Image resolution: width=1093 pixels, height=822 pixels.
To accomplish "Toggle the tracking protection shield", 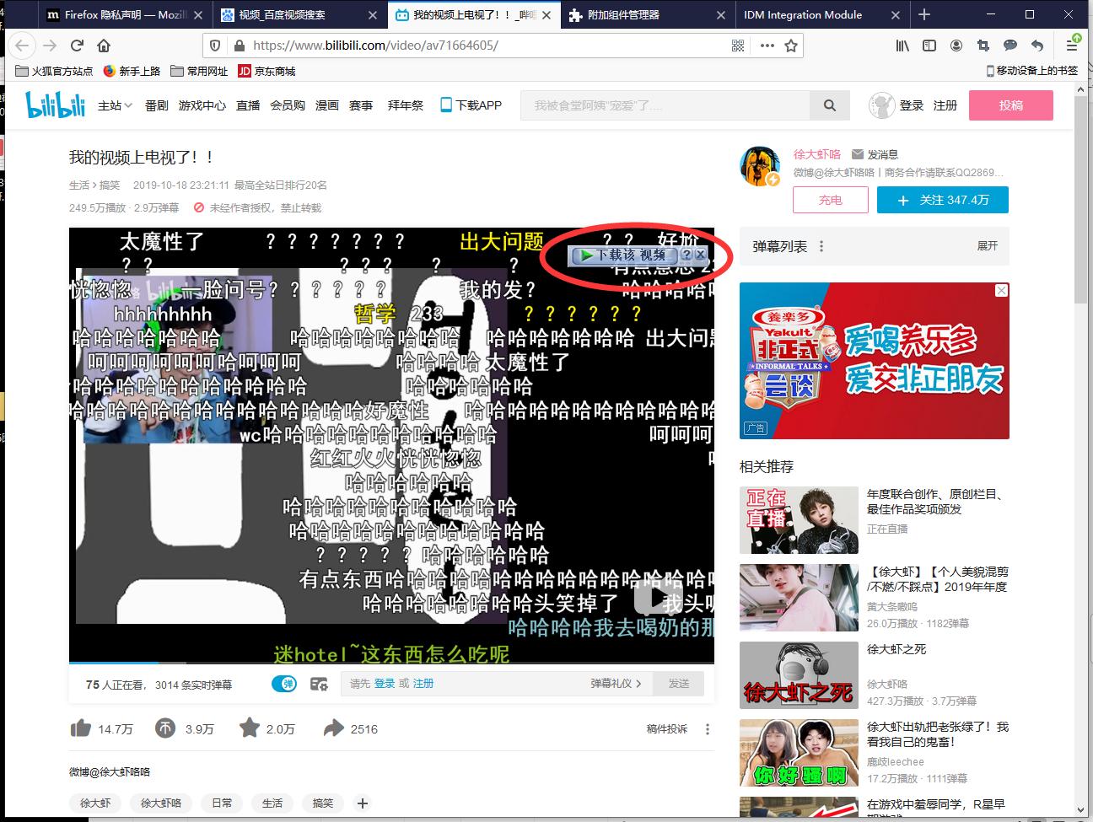I will [217, 46].
